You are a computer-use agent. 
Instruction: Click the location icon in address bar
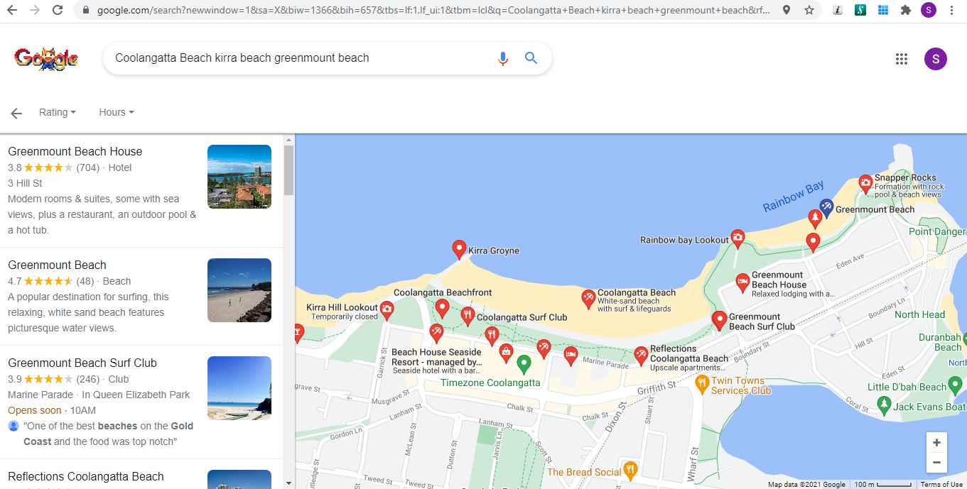click(x=787, y=10)
